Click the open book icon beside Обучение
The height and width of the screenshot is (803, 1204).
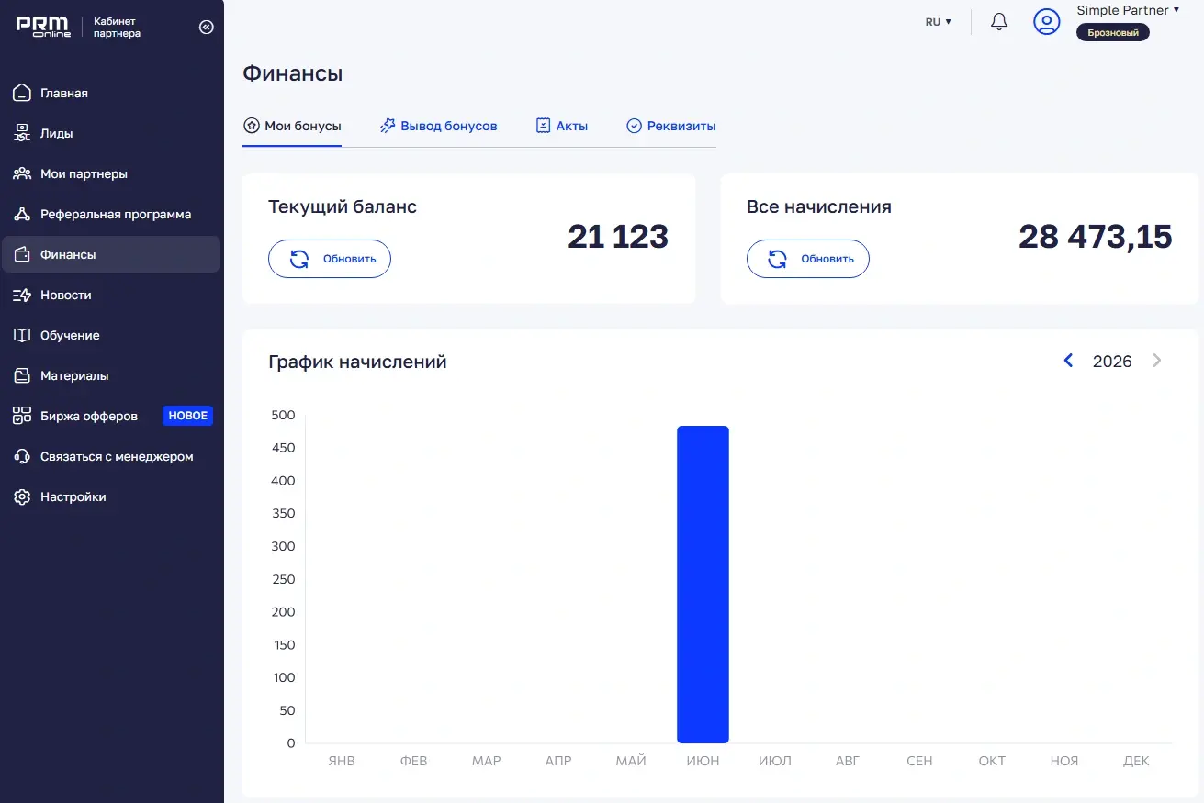coord(22,335)
